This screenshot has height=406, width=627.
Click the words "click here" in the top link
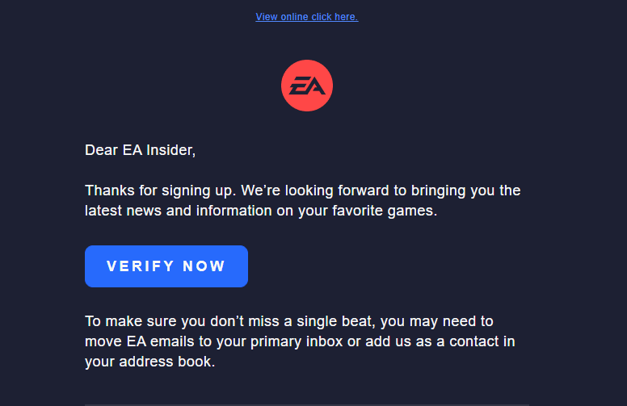(x=336, y=17)
